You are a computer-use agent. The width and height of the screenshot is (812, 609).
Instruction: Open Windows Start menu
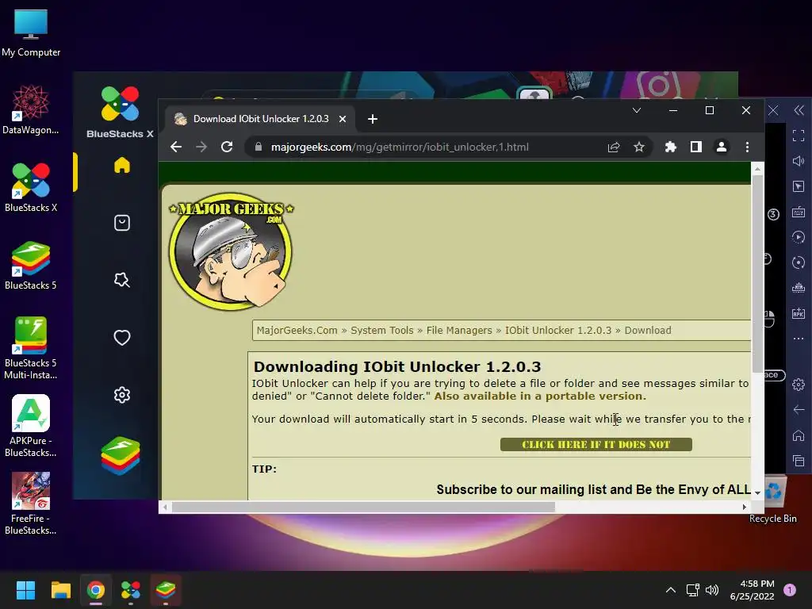[25, 590]
